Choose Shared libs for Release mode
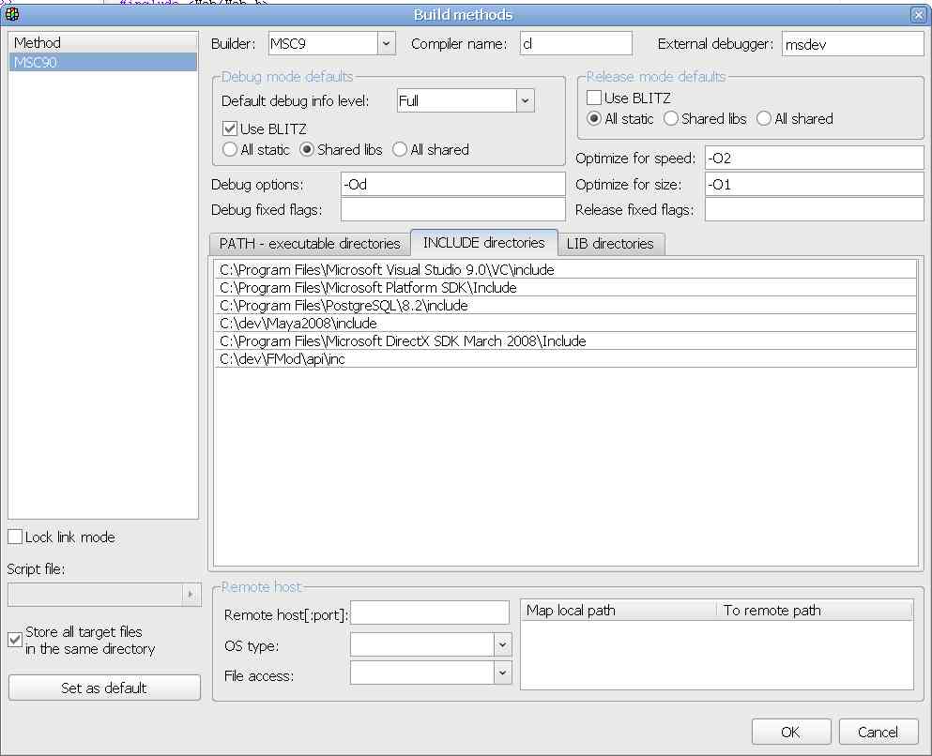The width and height of the screenshot is (932, 756). tap(671, 118)
